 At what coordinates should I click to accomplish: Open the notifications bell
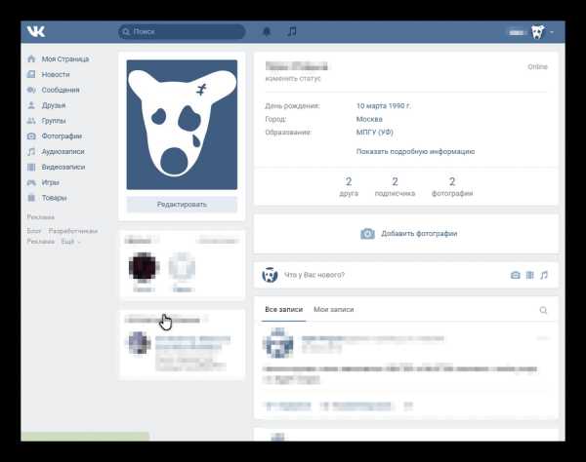[267, 32]
